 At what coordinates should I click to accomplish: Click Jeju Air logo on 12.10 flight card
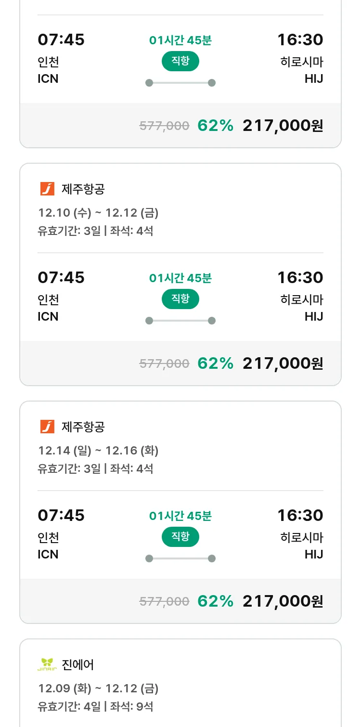[x=47, y=189]
